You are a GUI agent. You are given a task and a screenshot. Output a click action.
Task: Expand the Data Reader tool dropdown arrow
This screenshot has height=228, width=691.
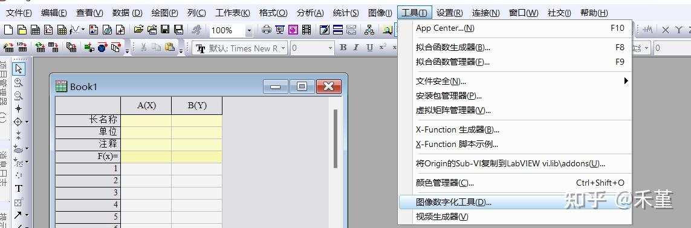[x=27, y=122]
